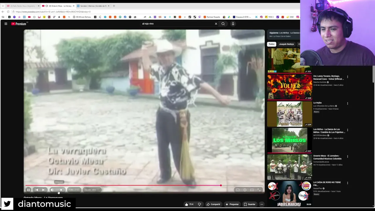Screen dimensions: 375x211
Task: Open options menu for 'Los Mirlos' video
Action: (347, 130)
